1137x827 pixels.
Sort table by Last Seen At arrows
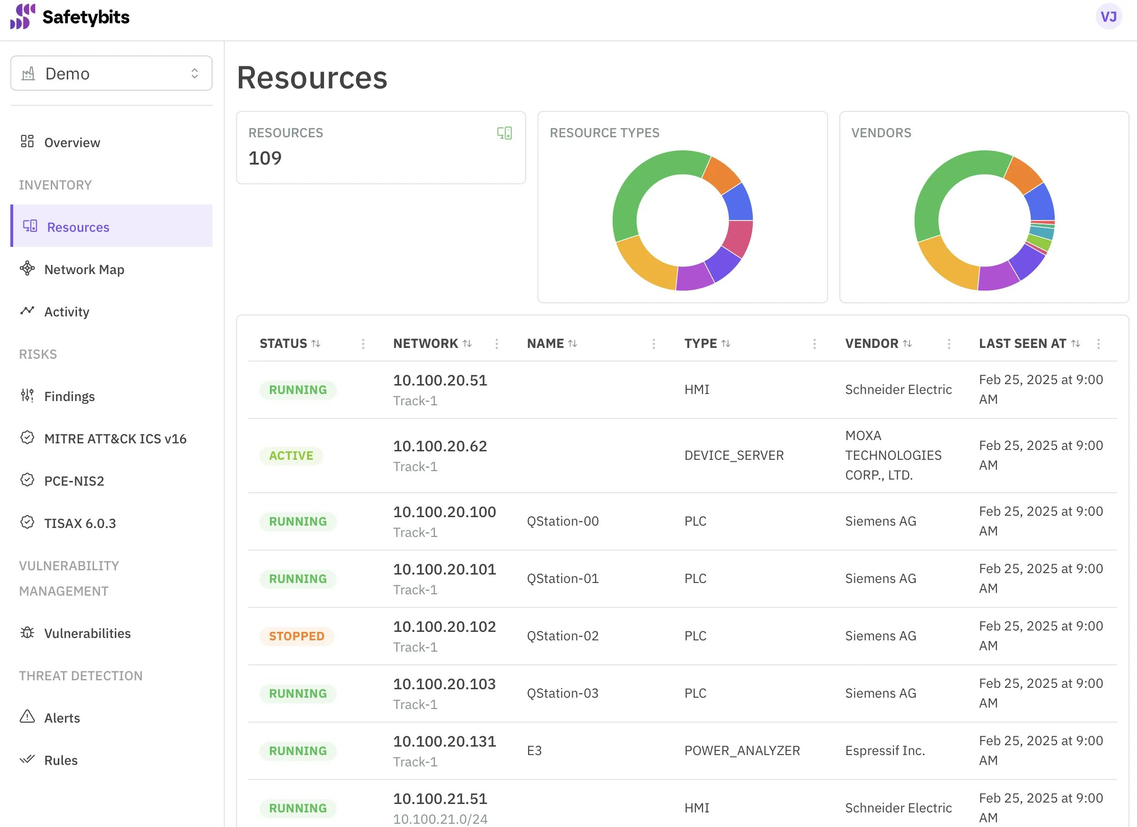click(1076, 344)
